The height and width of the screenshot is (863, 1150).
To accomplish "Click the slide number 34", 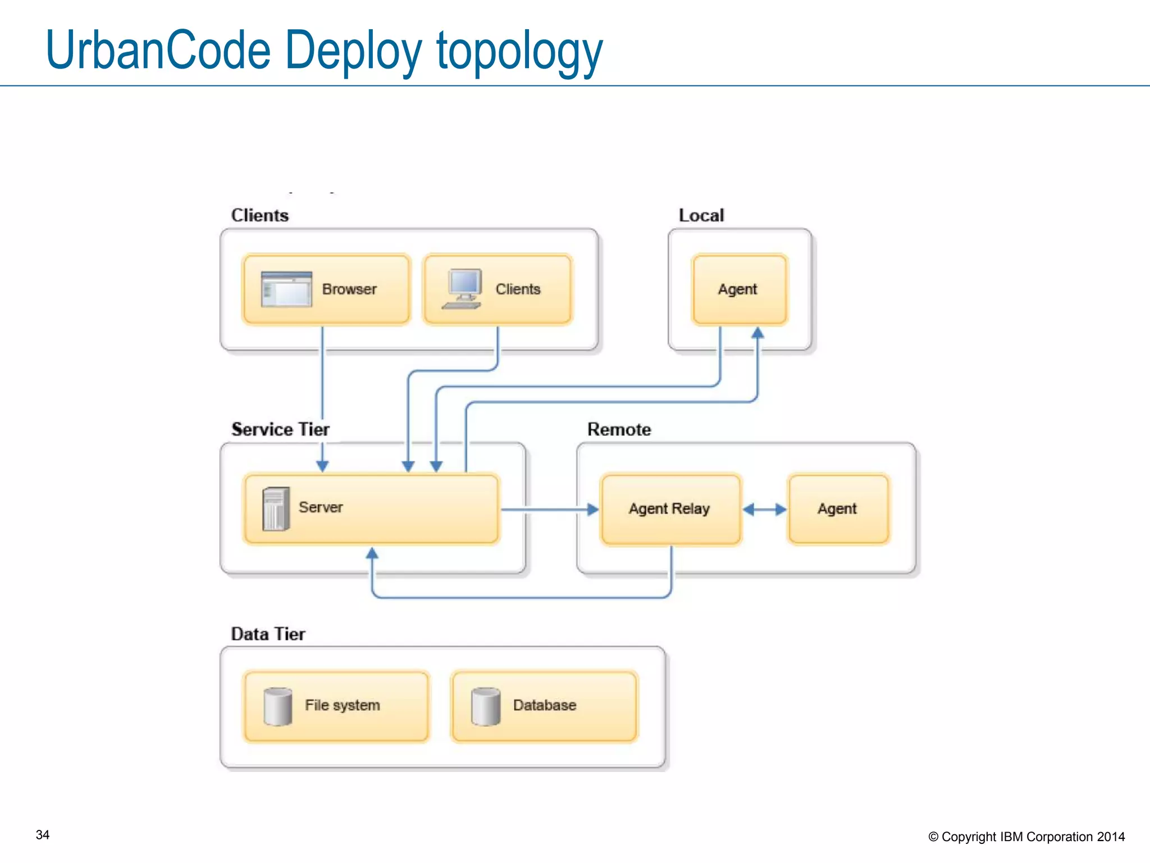I will pos(43,835).
